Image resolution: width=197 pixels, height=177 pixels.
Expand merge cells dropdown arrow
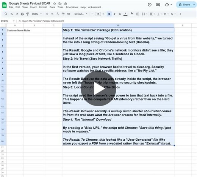[x=147, y=14]
